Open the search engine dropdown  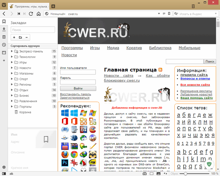click(x=177, y=14)
